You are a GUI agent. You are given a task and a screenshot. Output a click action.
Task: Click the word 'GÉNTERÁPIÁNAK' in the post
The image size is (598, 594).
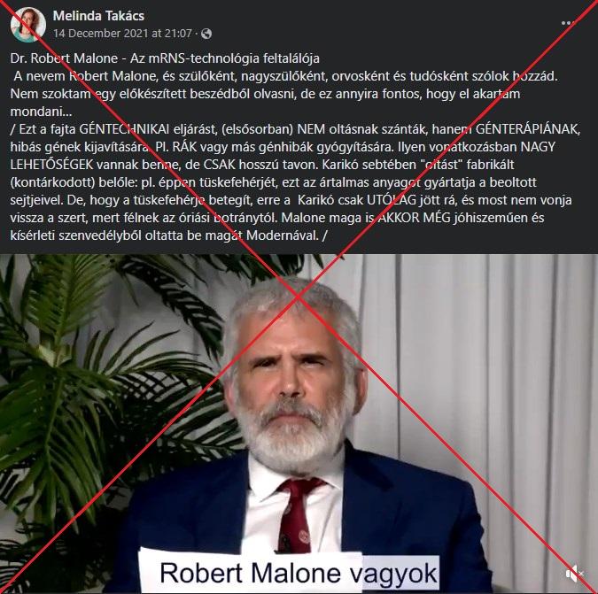(528, 129)
